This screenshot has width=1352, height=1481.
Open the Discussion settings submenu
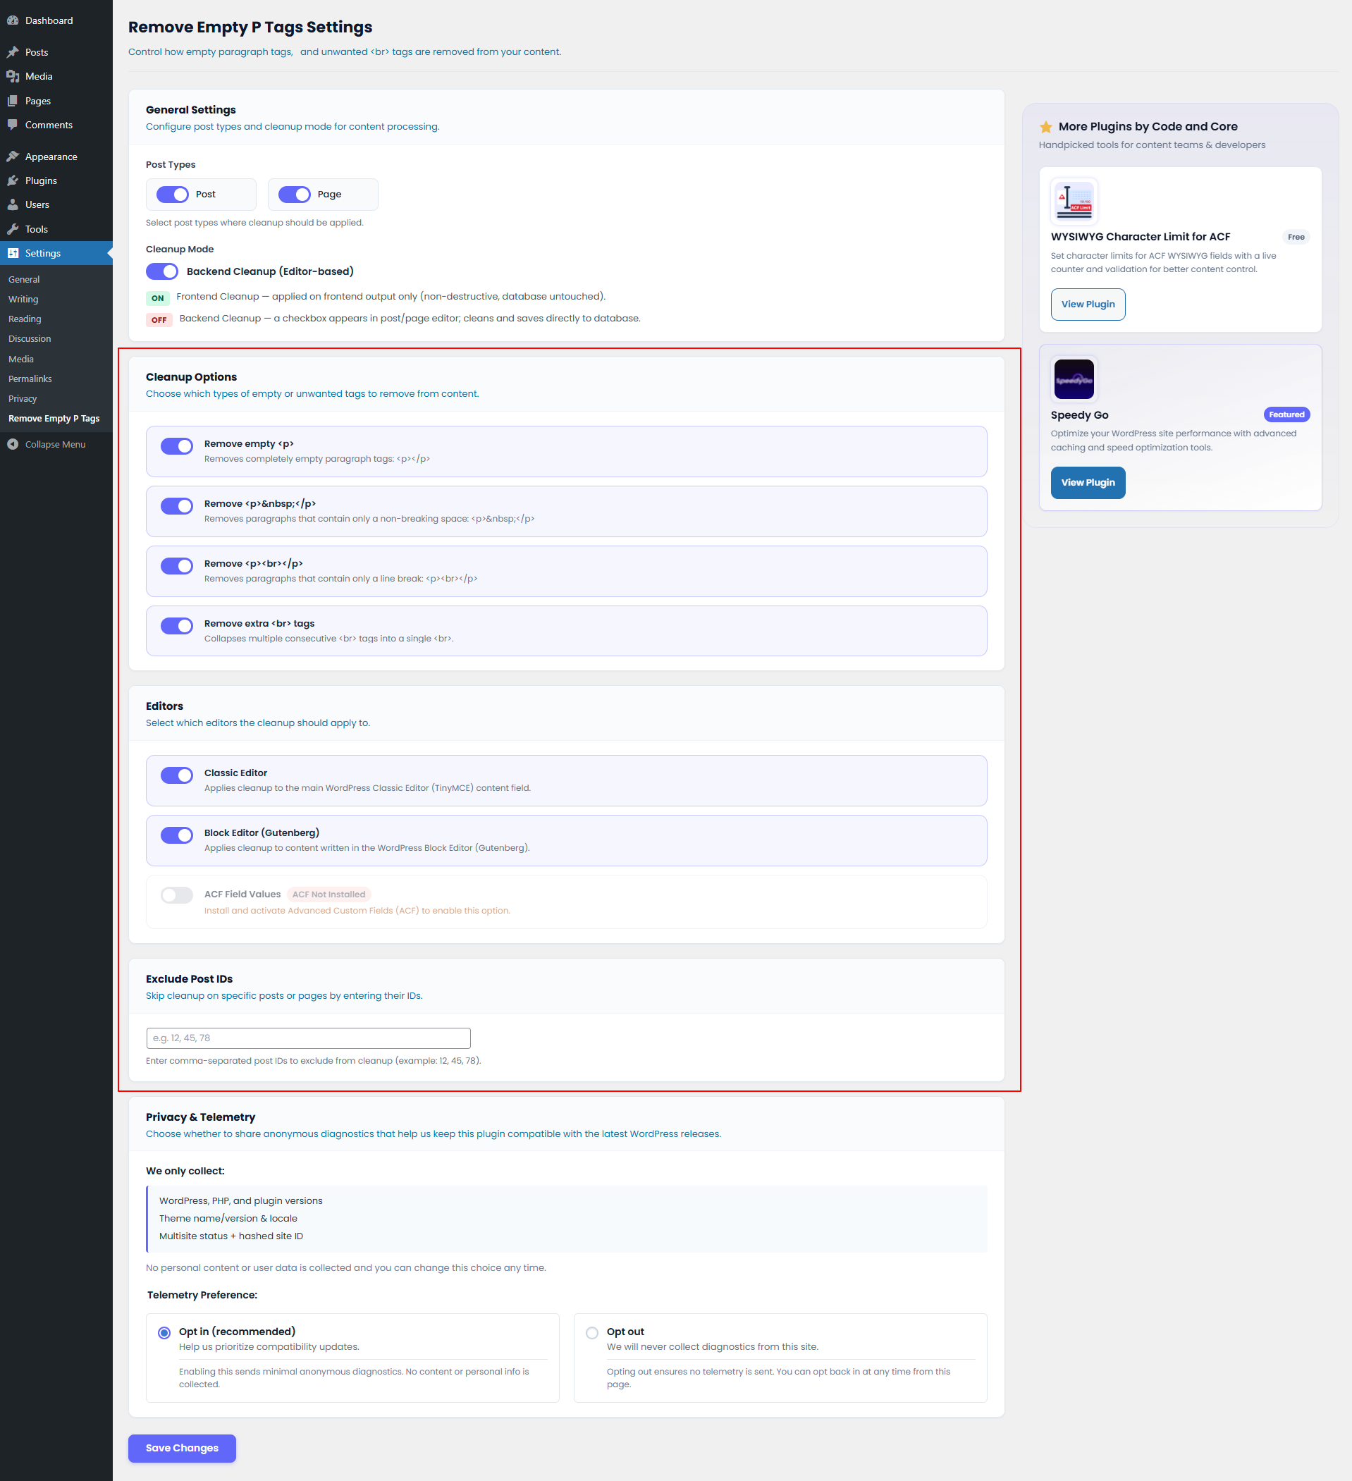point(30,339)
